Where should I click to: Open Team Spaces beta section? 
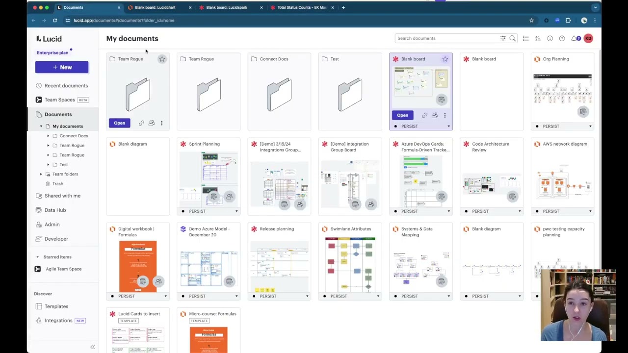[x=62, y=100]
